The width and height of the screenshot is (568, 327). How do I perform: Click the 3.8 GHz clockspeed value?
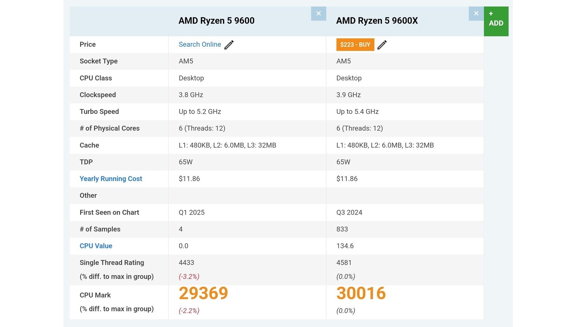coord(191,95)
